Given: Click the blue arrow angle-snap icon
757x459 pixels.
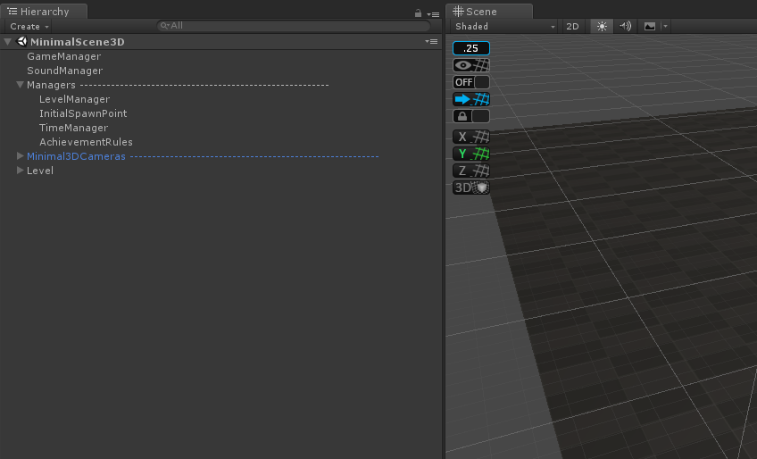Looking at the screenshot, I should (x=471, y=99).
